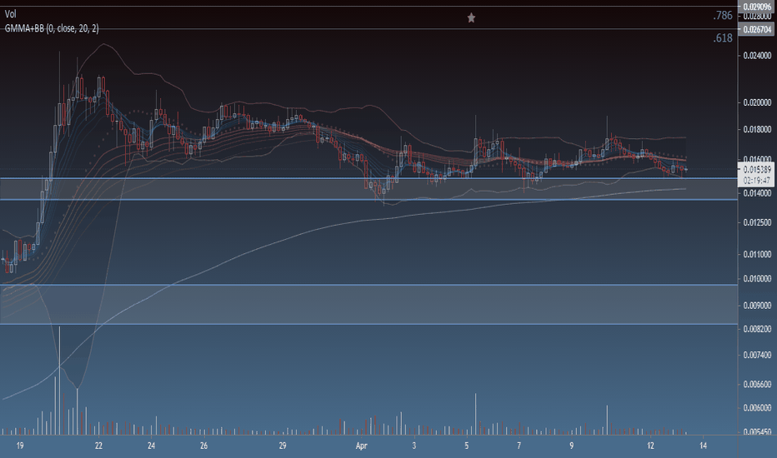Click the date label 24 on the time axis
This screenshot has width=777, height=458.
pyautogui.click(x=151, y=446)
